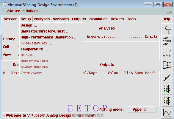Click the View label in Design panel
Screen dimensions: 174x119
pyautogui.click(x=7, y=55)
